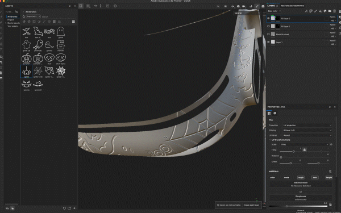Image resolution: width=341 pixels, height=213 pixels.
Task: Select the spider asset thumbnail
Action: (26, 72)
